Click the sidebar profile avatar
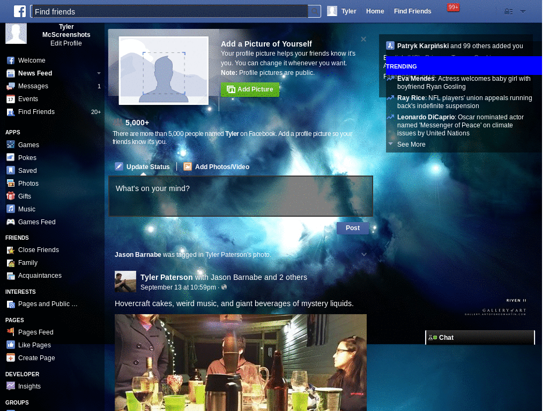 pyautogui.click(x=16, y=34)
